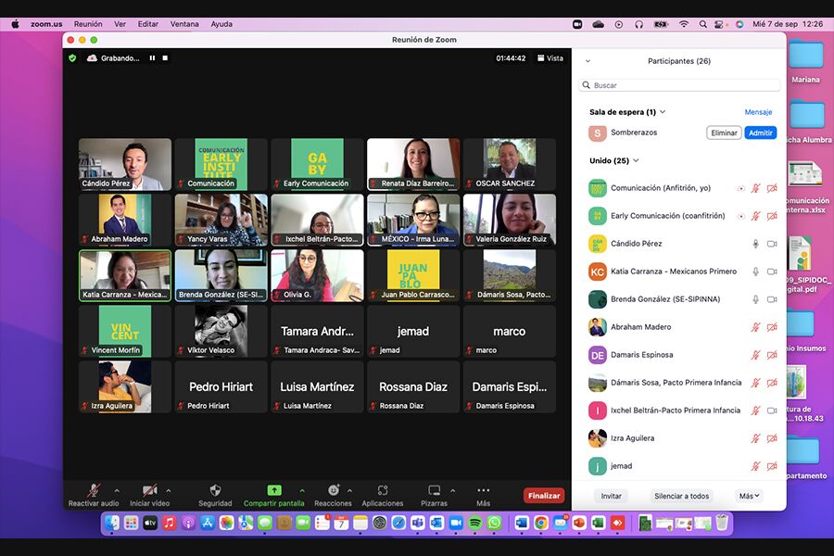This screenshot has width=834, height=556.
Task: Toggle Iniciar video camera
Action: coord(150,490)
